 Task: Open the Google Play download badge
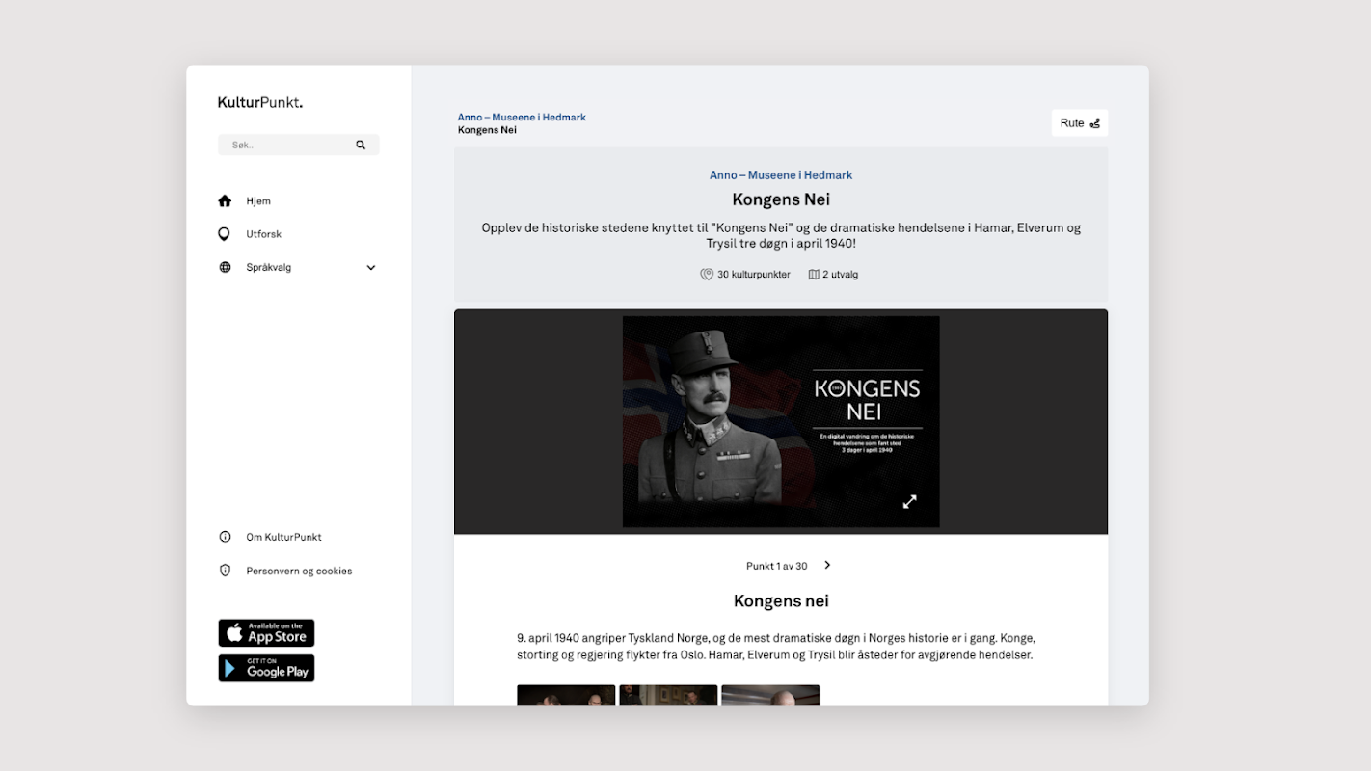(266, 668)
